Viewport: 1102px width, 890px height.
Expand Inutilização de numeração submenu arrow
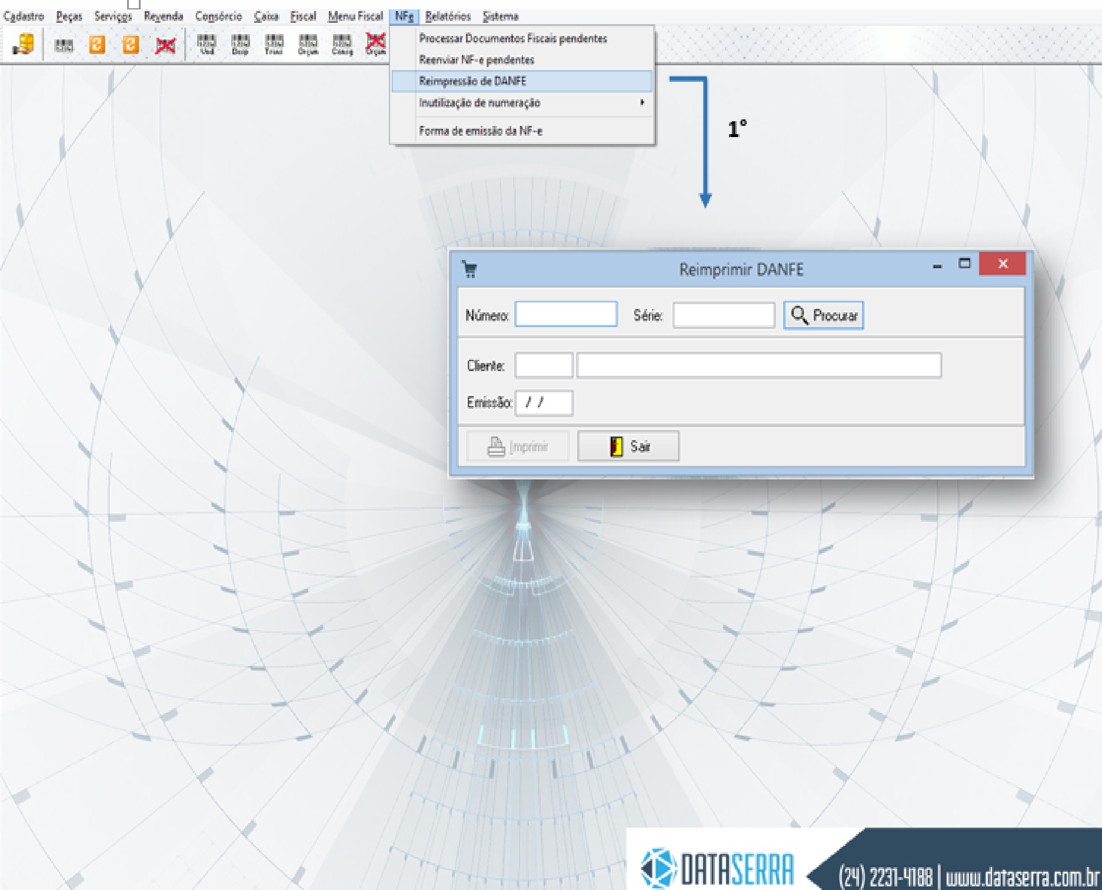642,102
